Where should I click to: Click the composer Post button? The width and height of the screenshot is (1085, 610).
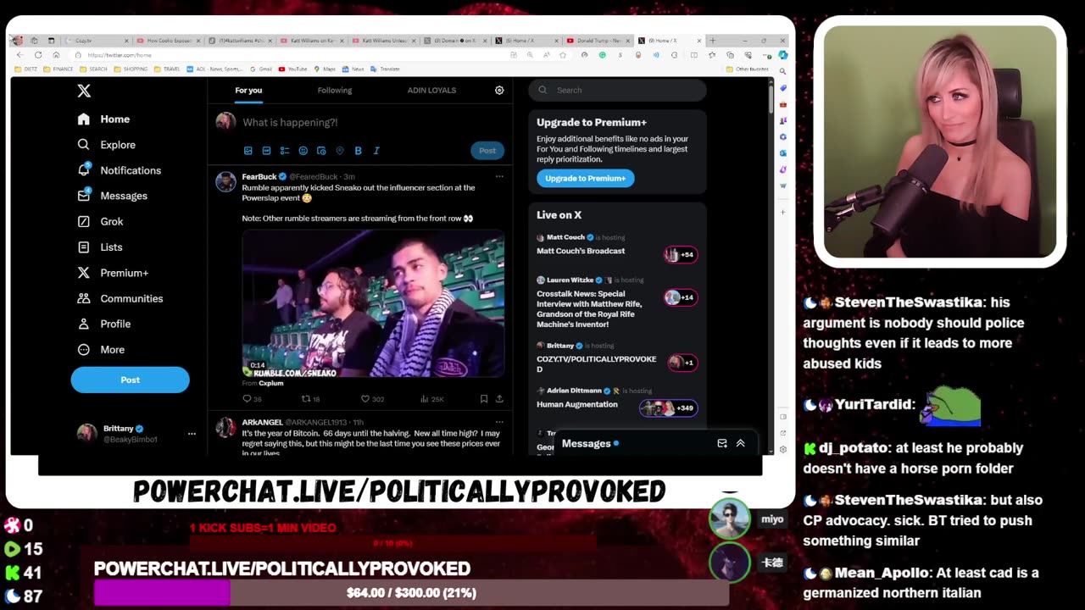point(487,151)
